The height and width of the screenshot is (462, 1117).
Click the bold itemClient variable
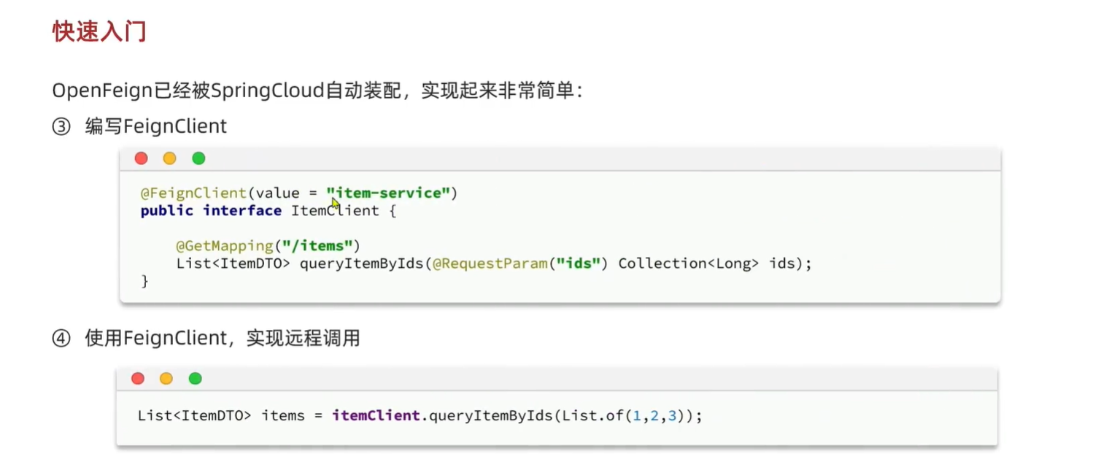point(376,416)
